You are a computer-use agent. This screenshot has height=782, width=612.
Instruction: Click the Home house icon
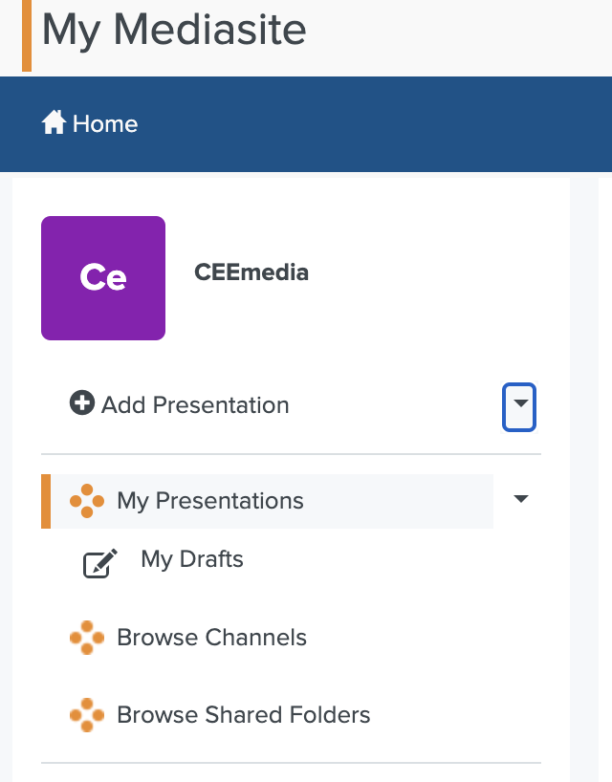point(54,122)
